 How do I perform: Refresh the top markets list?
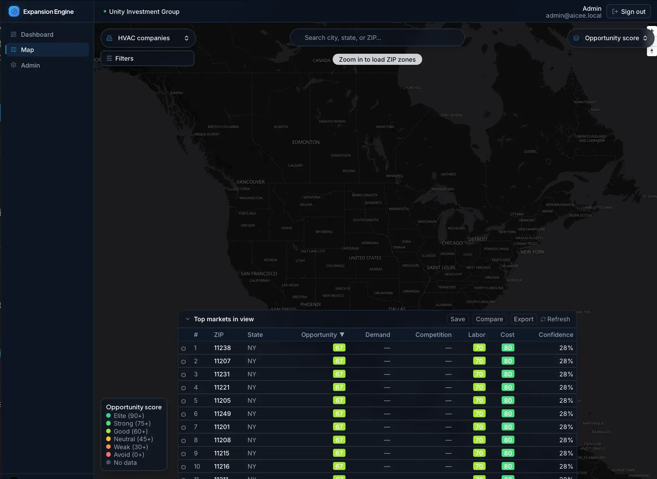555,319
